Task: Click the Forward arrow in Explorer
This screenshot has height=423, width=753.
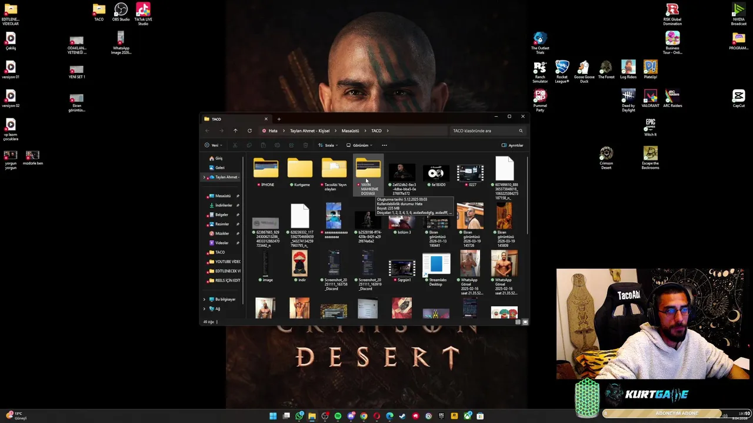Action: (x=221, y=131)
